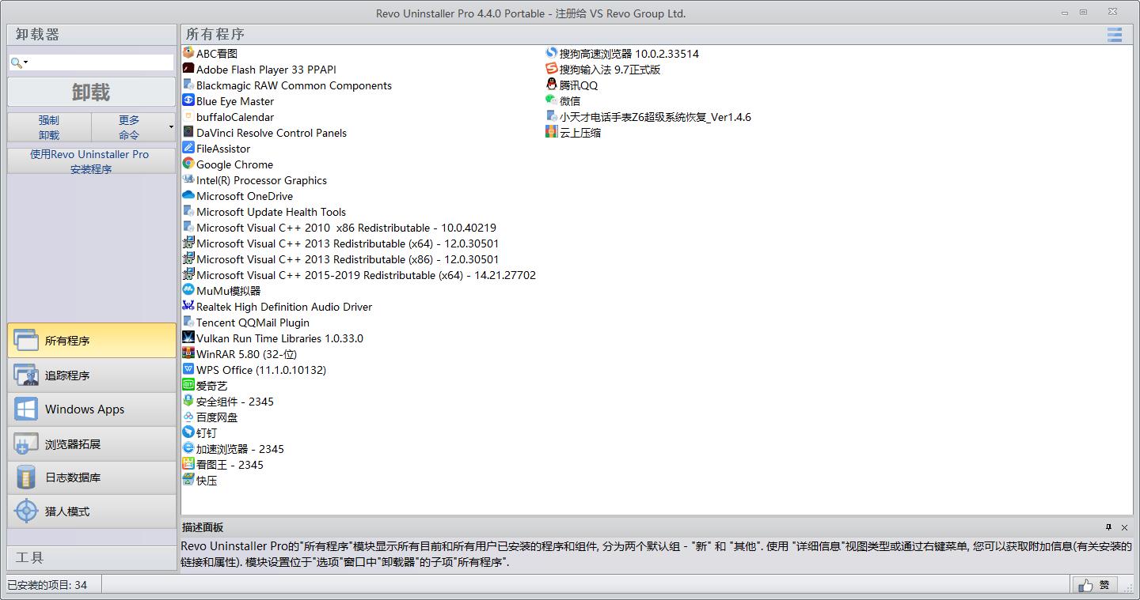
Task: Select the Google Chrome icon
Action: click(x=188, y=164)
